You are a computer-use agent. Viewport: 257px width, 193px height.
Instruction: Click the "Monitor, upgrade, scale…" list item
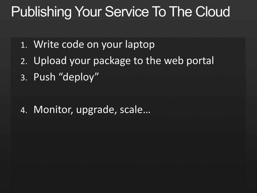coord(92,110)
